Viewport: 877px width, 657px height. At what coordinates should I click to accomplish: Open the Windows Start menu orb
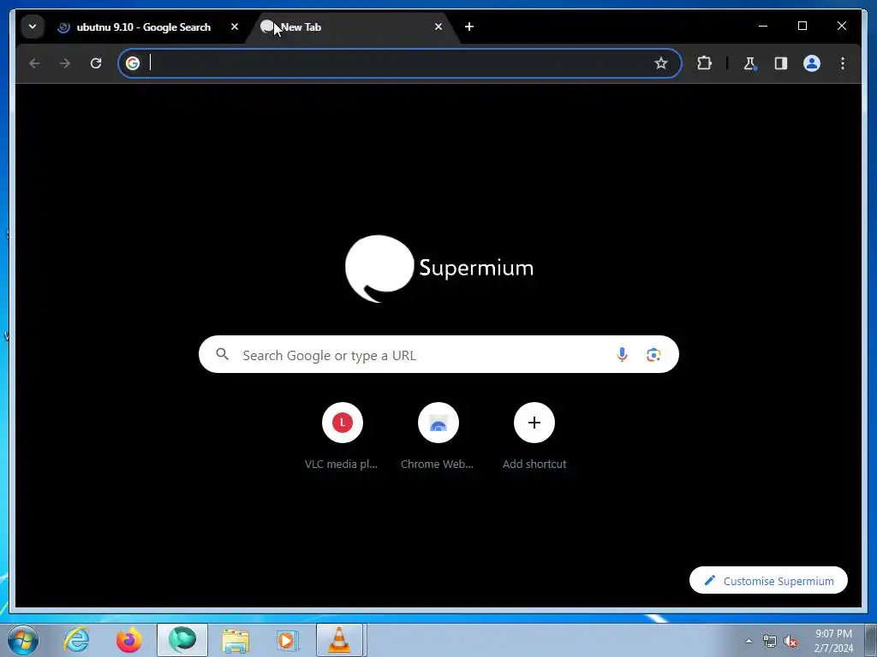(x=23, y=640)
